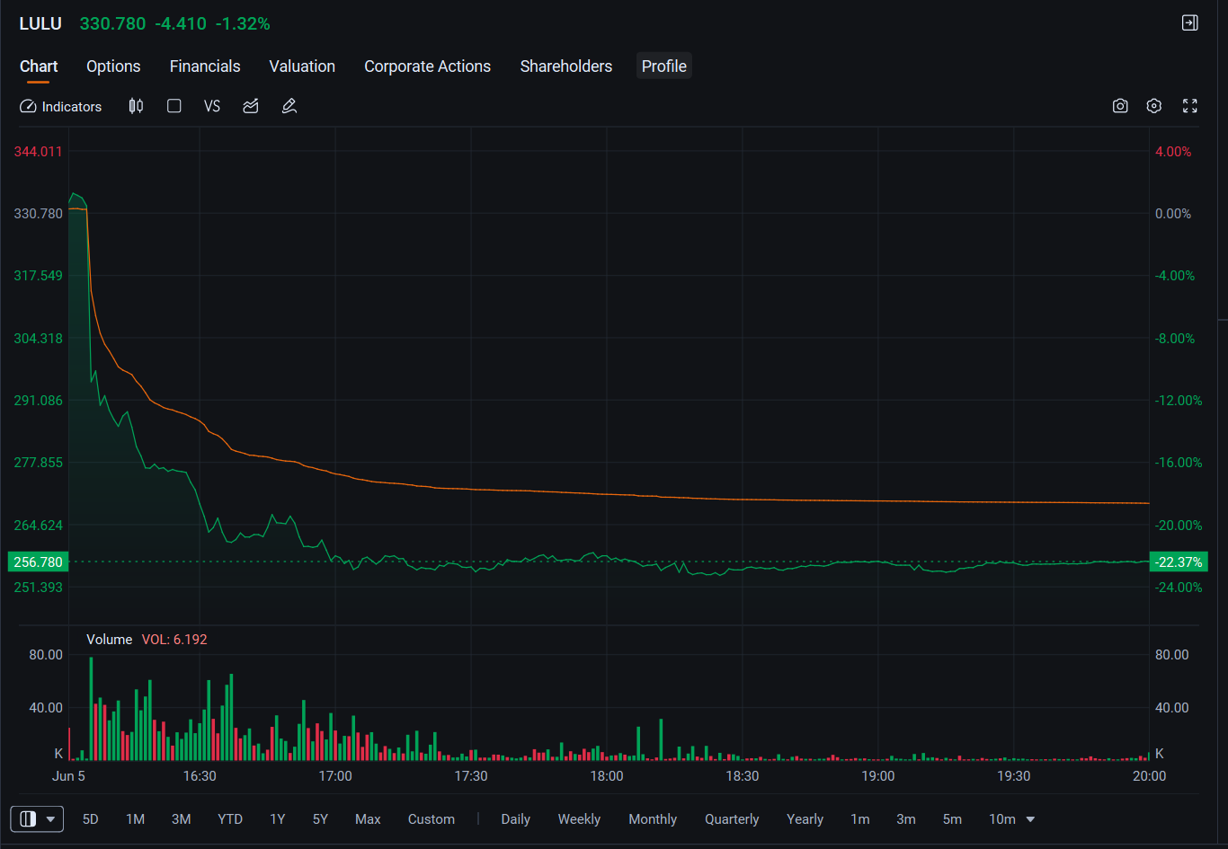Switch to the Weekly interval

tap(579, 819)
